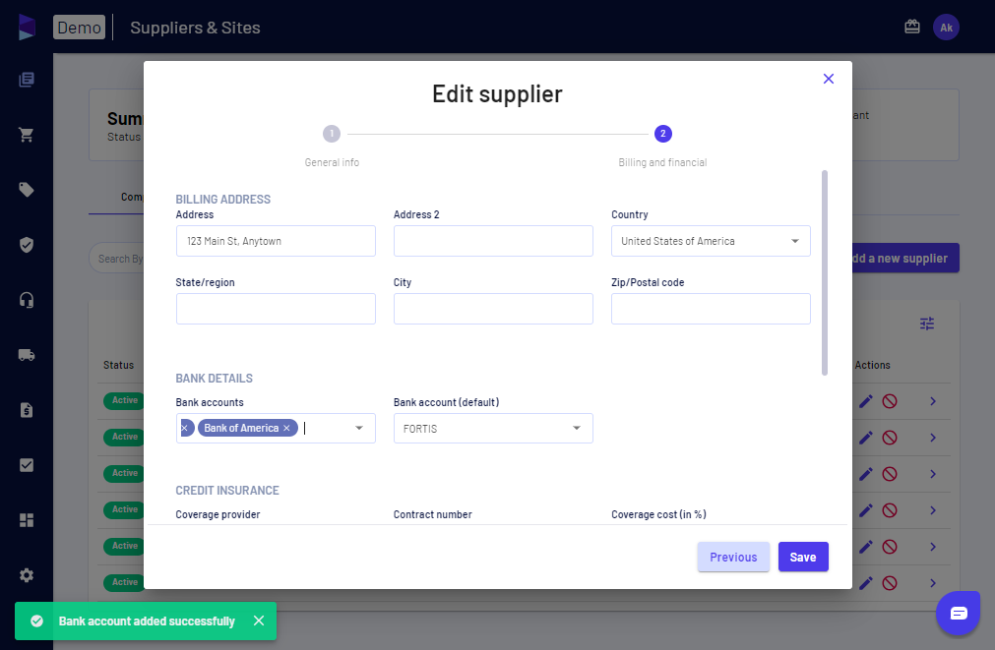Focus the Address 2 input field

tap(493, 241)
